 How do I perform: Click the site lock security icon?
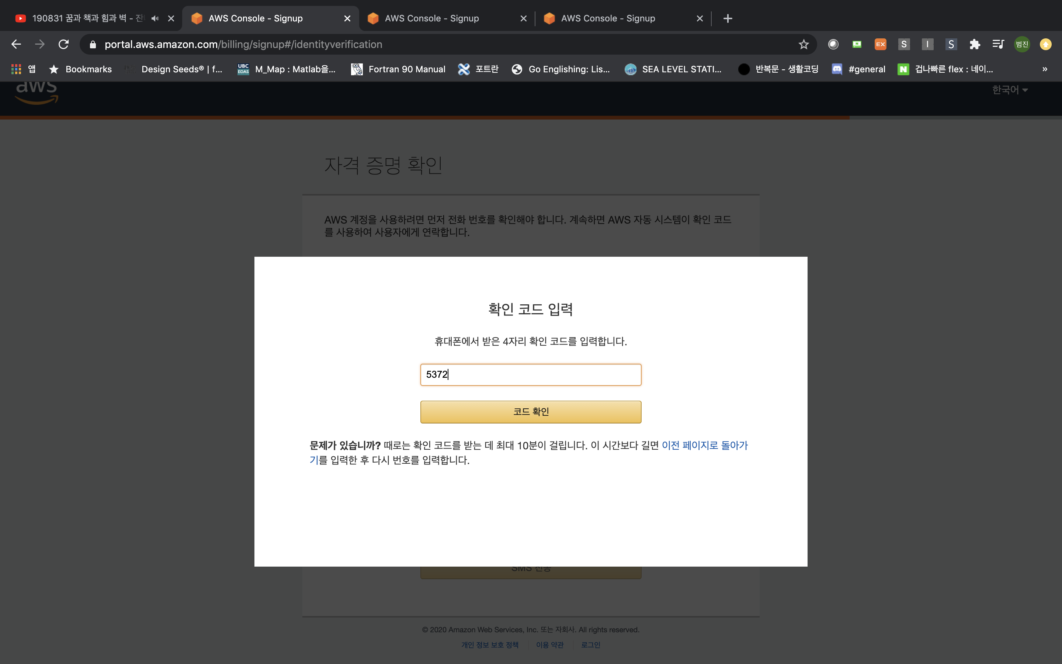(93, 44)
